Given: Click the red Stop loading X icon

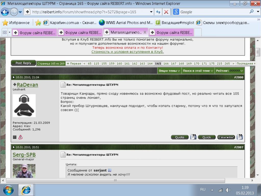Looking at the screenshot, I should 166,12.
